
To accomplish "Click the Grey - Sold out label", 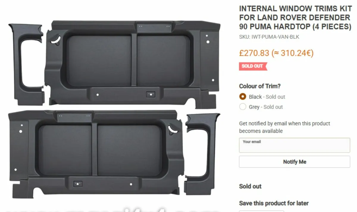I will (x=266, y=107).
